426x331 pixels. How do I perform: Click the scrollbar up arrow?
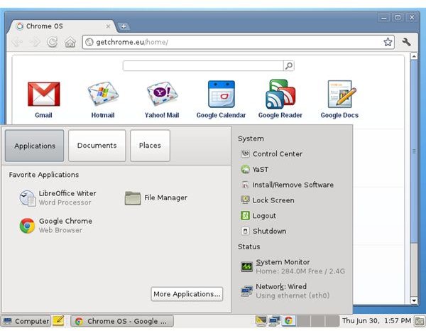(x=414, y=56)
